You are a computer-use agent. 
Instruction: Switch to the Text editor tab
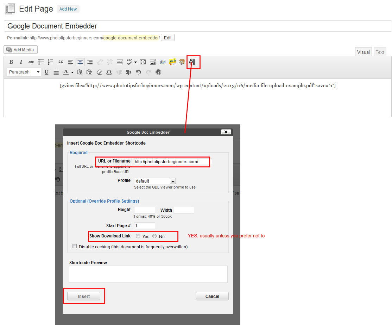coord(380,52)
